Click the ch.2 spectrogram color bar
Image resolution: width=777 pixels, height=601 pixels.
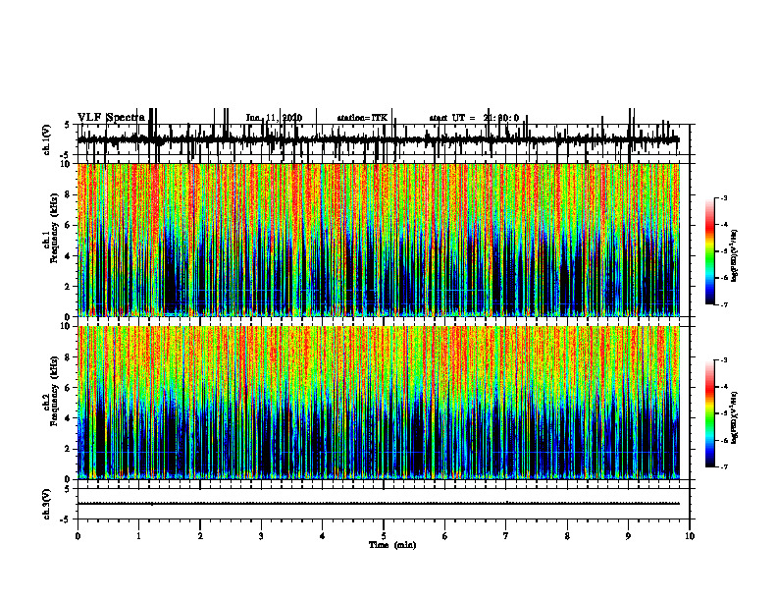click(709, 413)
